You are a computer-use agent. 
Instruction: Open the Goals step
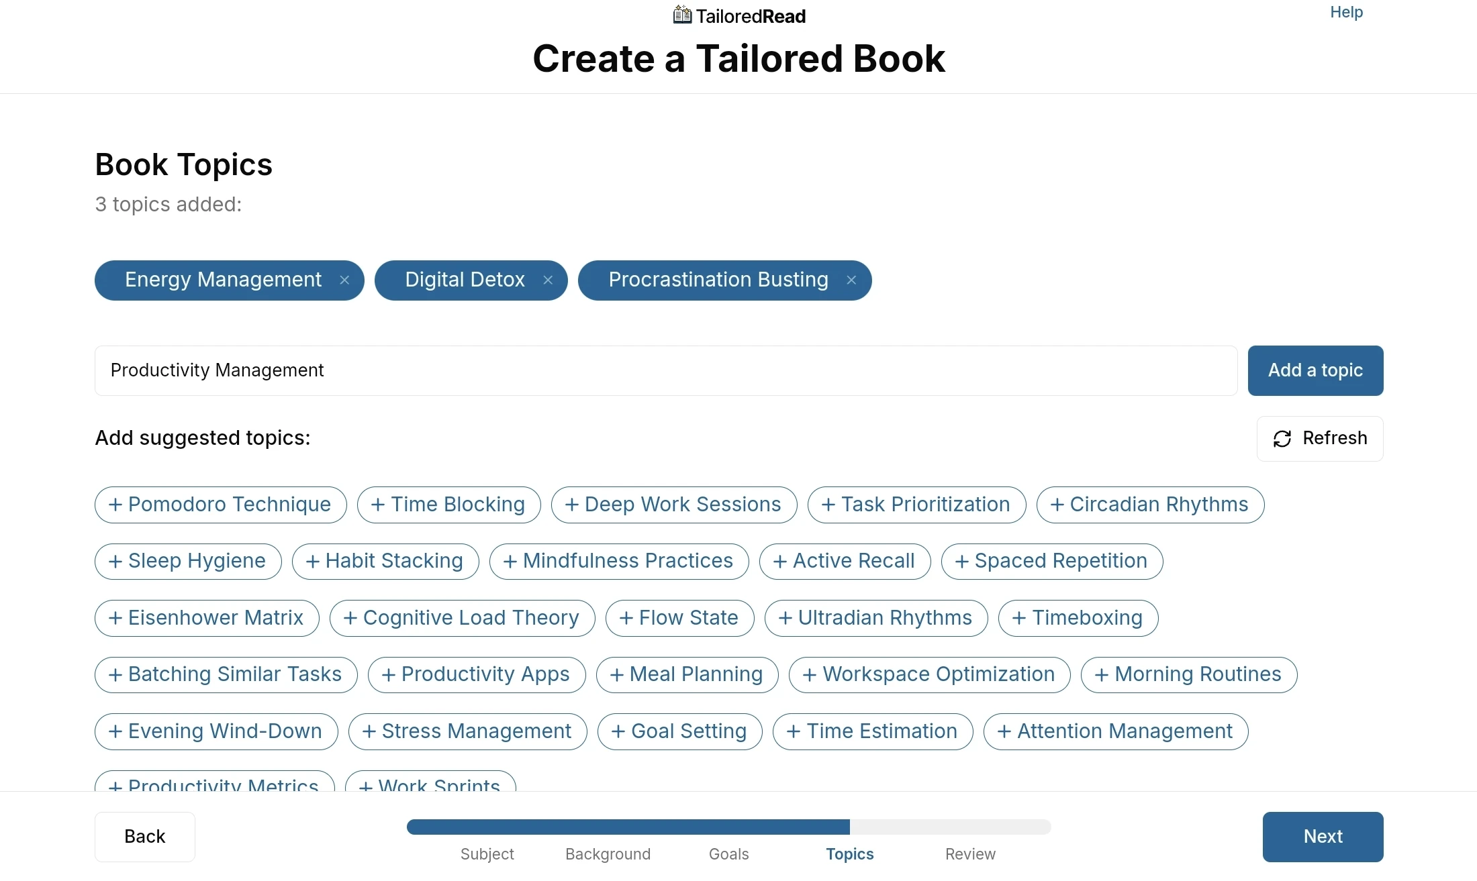(728, 854)
